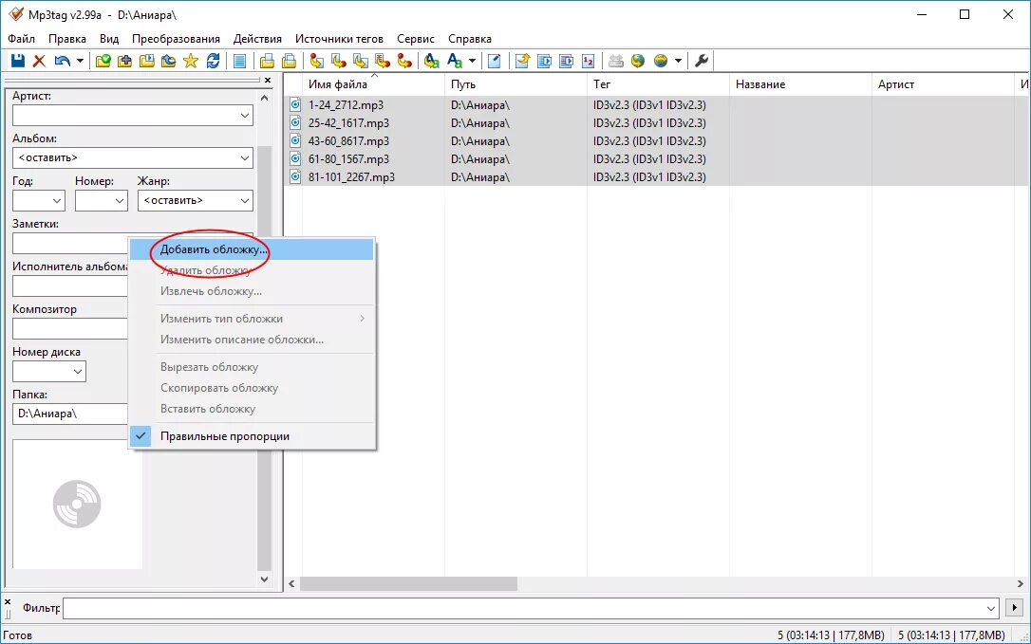Click the Select all files list icon

coord(240,61)
